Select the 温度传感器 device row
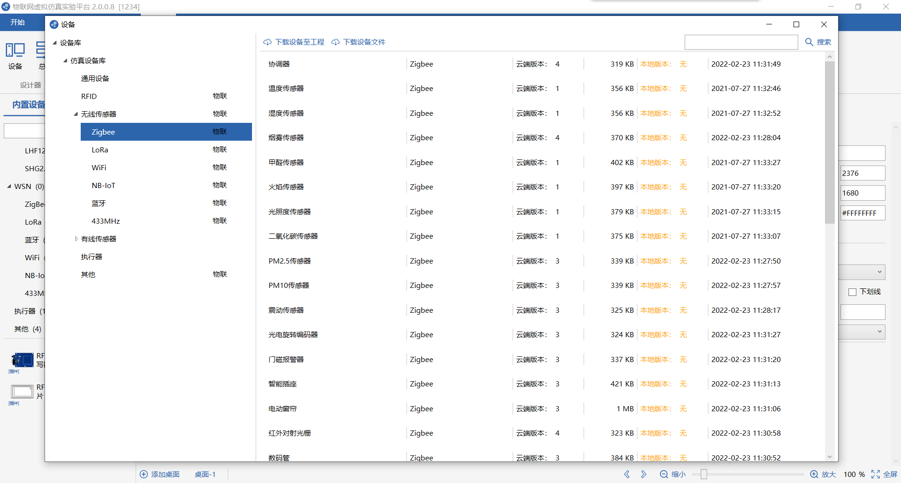Viewport: 901px width, 483px height. (x=542, y=89)
